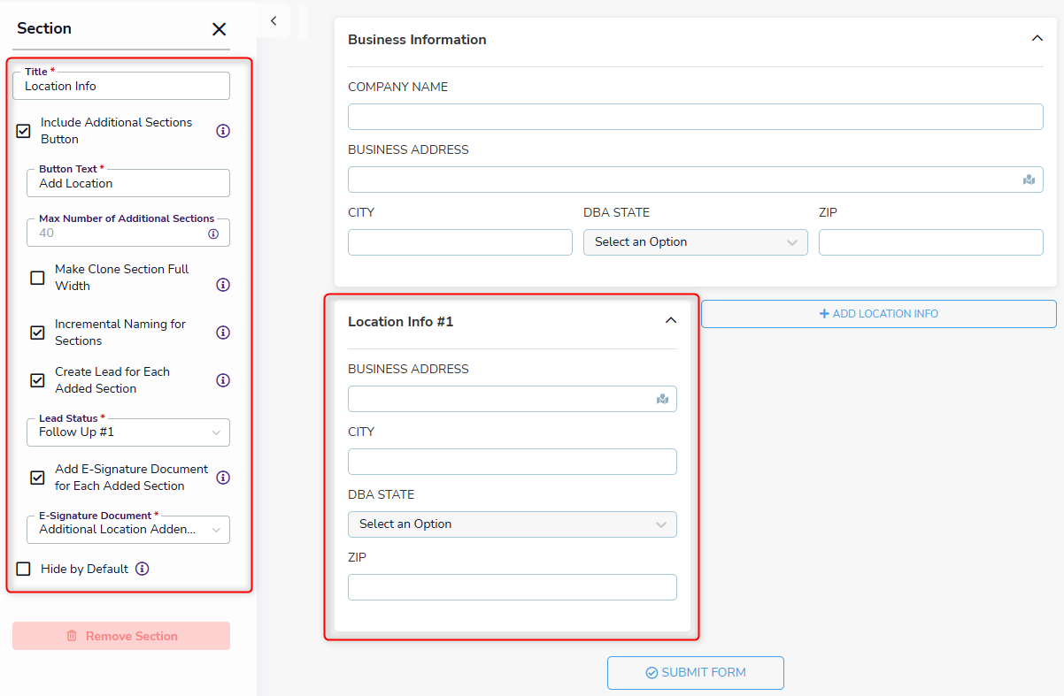The width and height of the screenshot is (1064, 696).
Task: Close the Section panel with X
Action: coord(220,29)
